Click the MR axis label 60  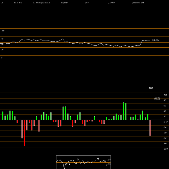(165, 106)
